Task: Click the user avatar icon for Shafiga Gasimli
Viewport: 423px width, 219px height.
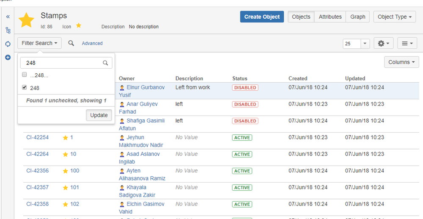Action: [x=122, y=121]
